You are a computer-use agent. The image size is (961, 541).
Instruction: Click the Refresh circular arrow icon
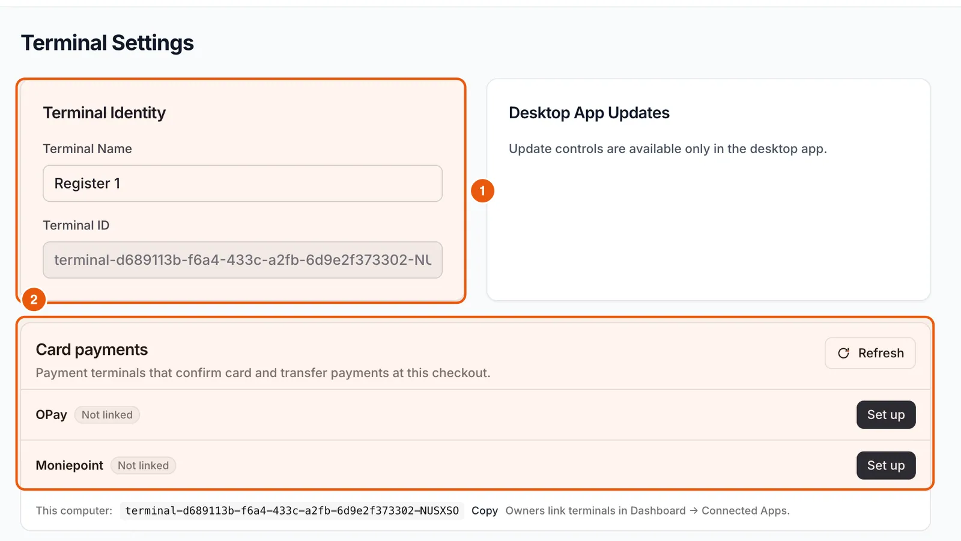pos(843,353)
